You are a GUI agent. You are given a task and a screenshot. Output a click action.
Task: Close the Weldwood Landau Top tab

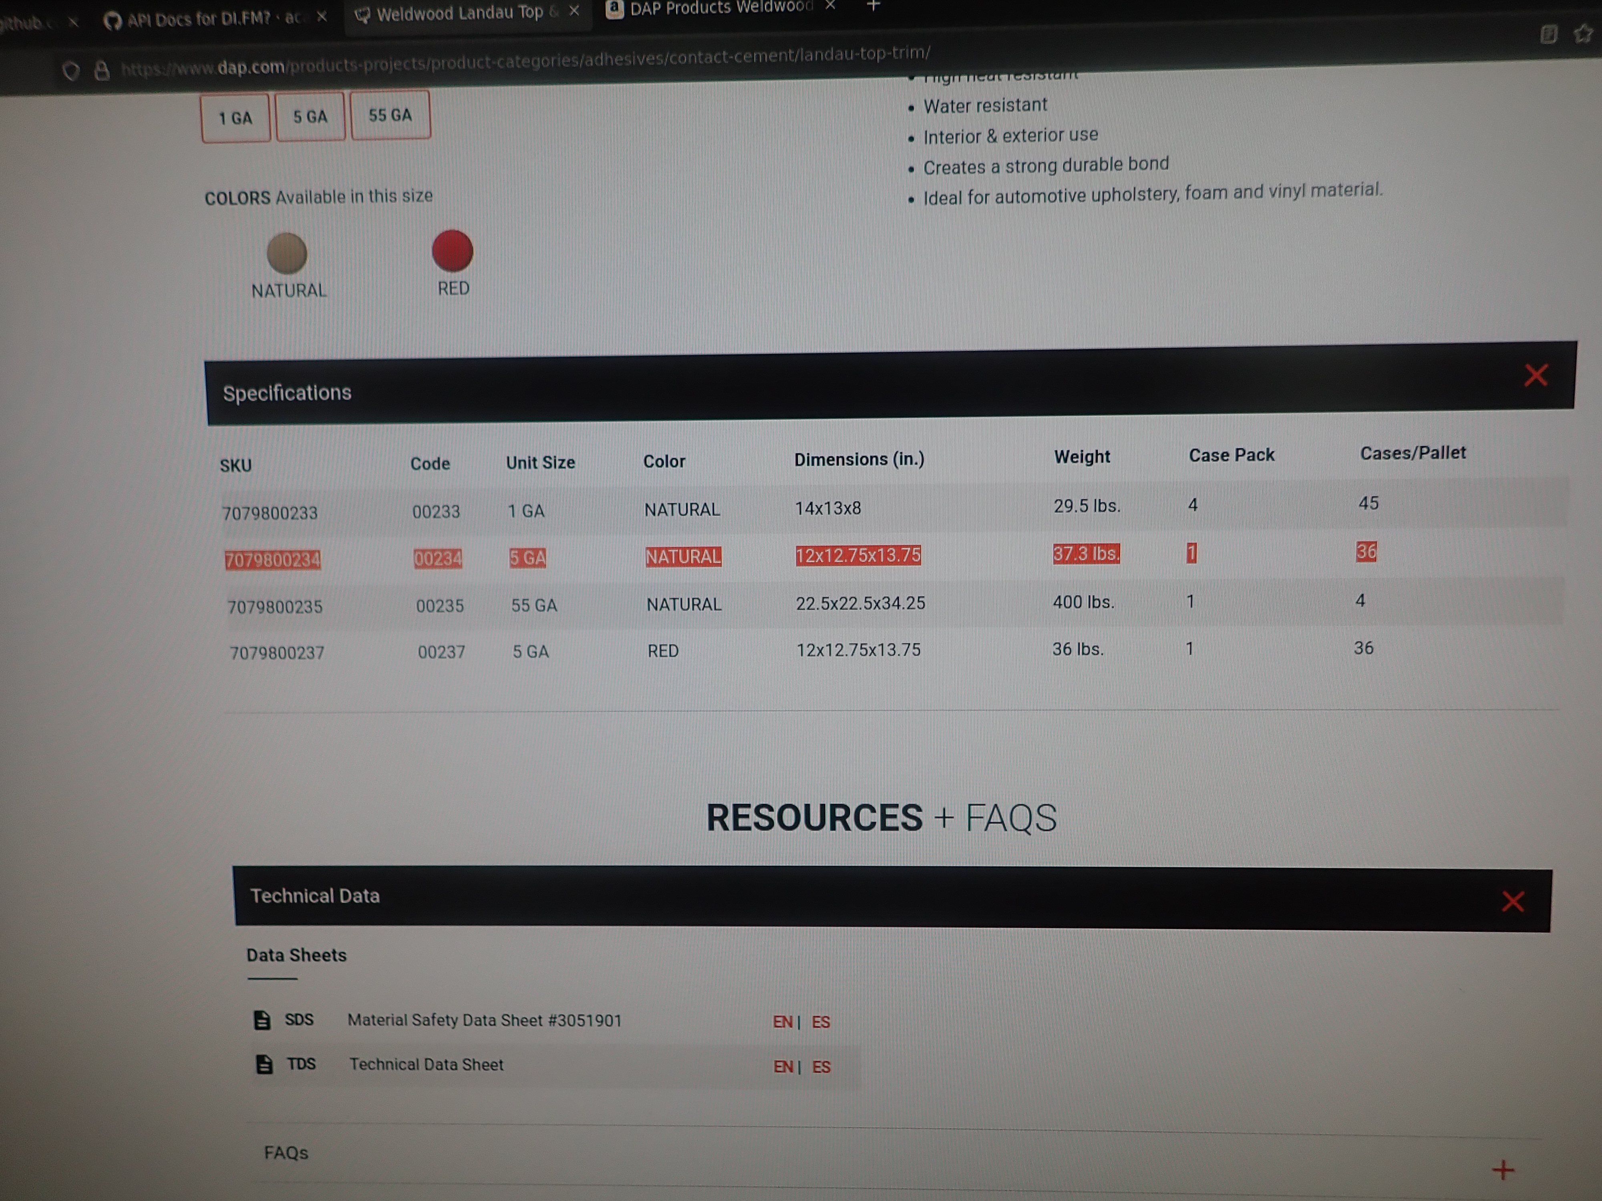[x=574, y=11]
